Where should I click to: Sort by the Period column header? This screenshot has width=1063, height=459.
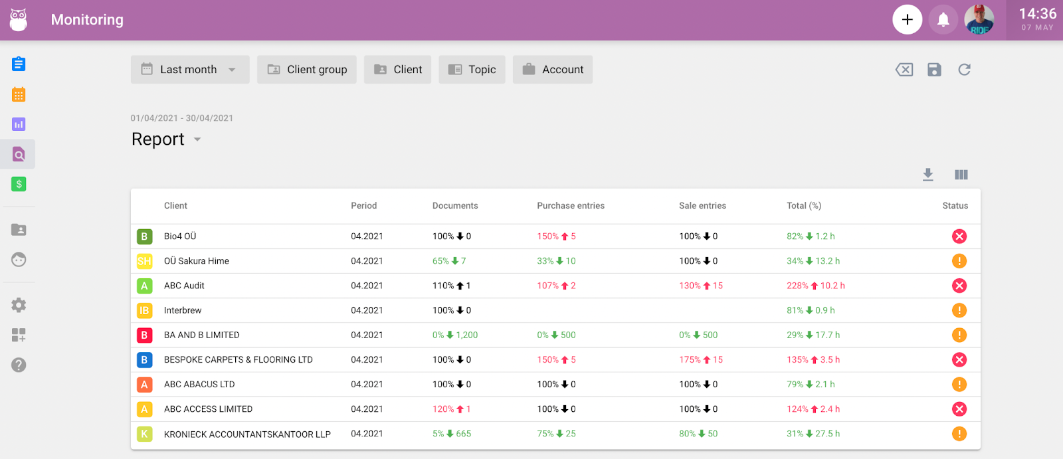pyautogui.click(x=363, y=206)
